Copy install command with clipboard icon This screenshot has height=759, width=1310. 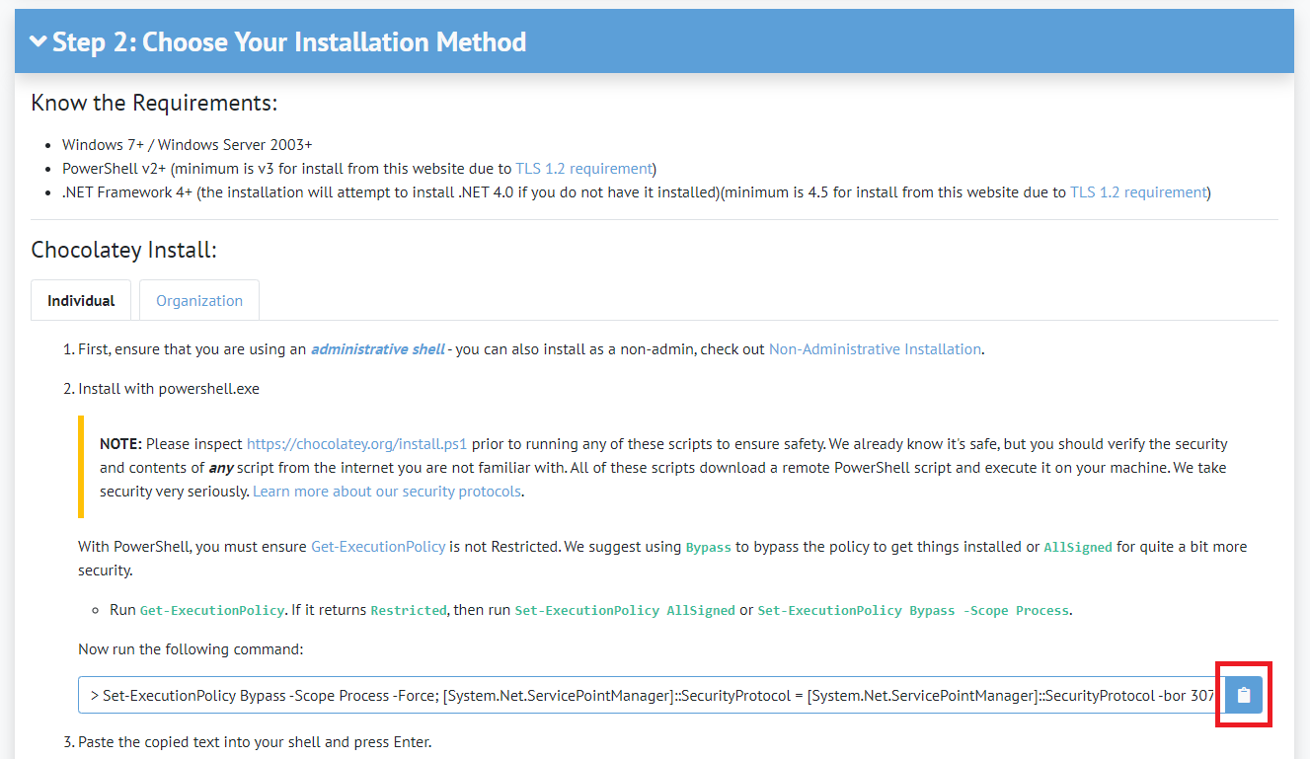click(x=1244, y=695)
